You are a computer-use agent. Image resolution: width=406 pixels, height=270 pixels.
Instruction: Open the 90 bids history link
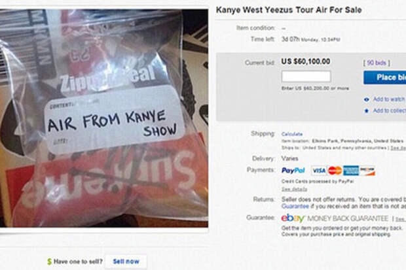click(x=377, y=63)
